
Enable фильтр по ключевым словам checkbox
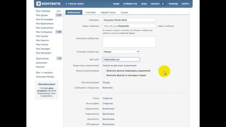(x=104, y=75)
